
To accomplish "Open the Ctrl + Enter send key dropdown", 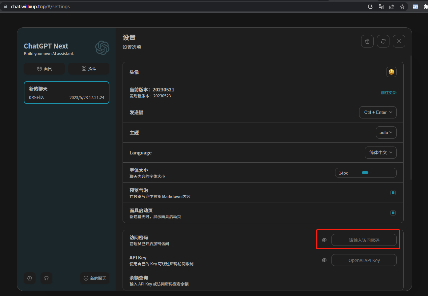I will pyautogui.click(x=378, y=112).
